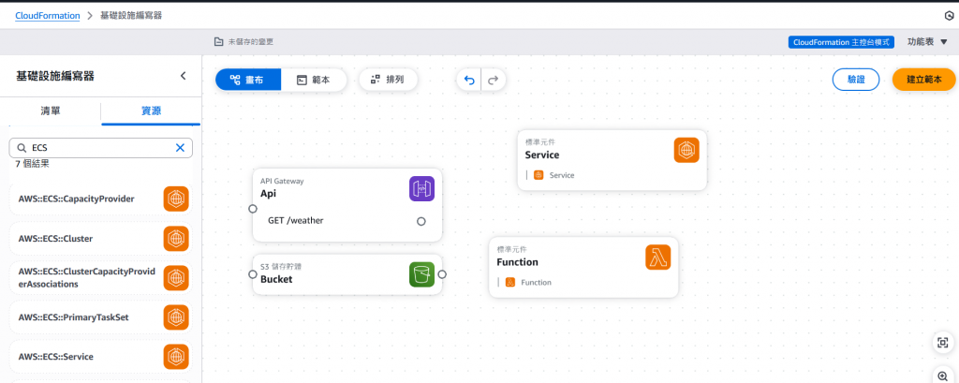959x383 pixels.
Task: Select the AWS::ECS::PrimaryTaskSet list entry
Action: coord(100,317)
